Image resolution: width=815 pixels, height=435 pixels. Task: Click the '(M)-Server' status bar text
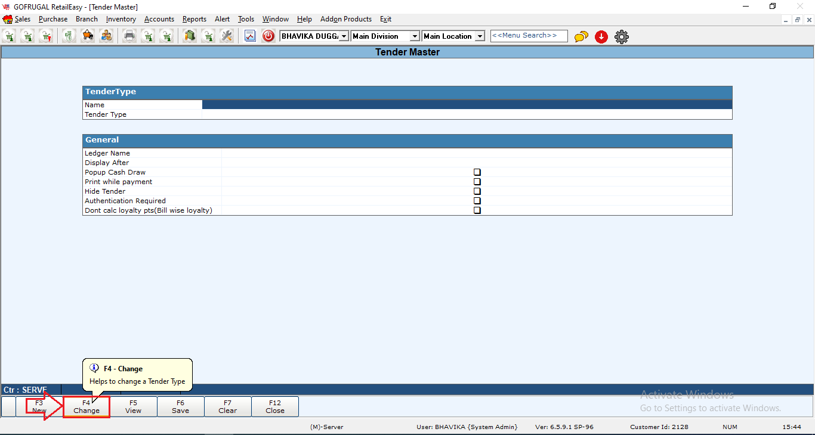click(x=327, y=427)
